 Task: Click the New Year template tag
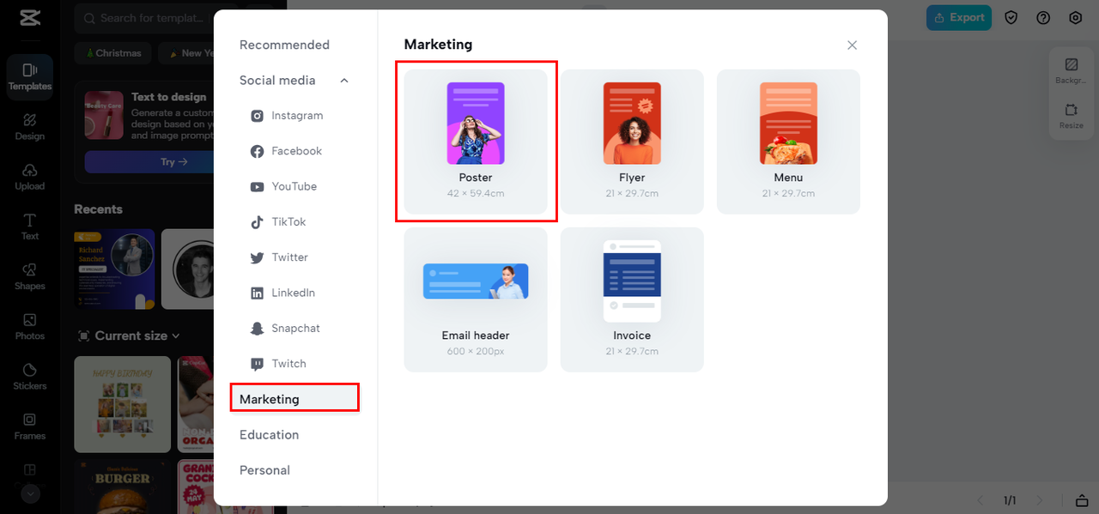click(186, 53)
